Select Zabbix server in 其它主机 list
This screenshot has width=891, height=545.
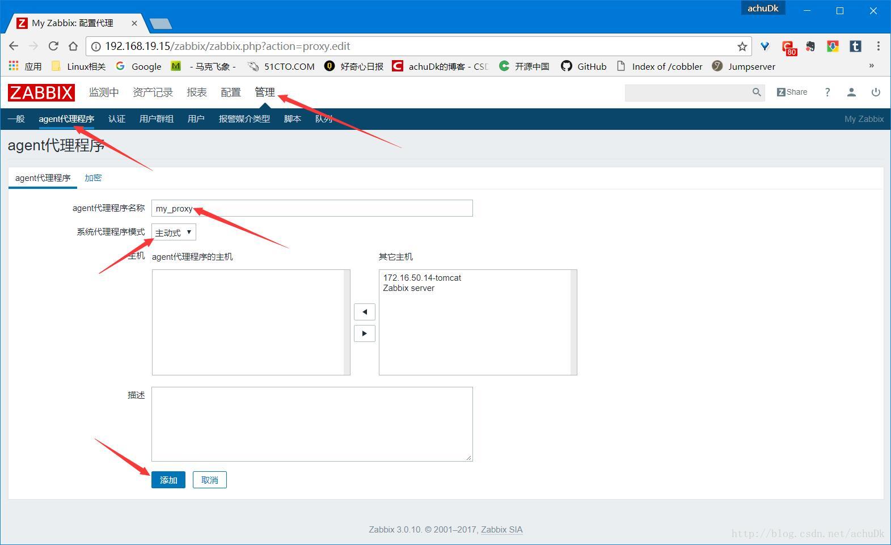(409, 288)
